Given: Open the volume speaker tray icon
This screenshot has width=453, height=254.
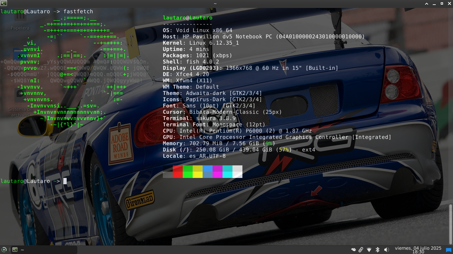Looking at the screenshot, I should click(386, 250).
